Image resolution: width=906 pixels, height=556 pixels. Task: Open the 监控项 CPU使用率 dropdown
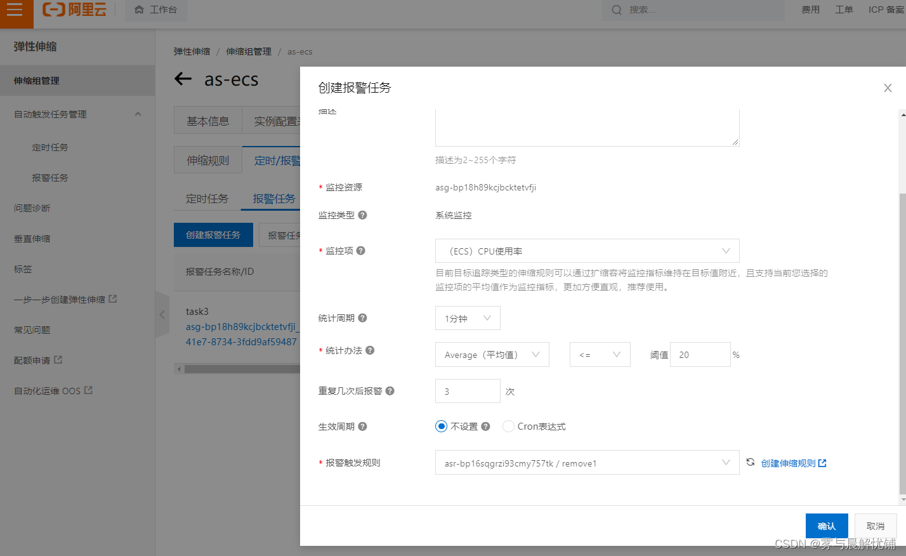(587, 251)
